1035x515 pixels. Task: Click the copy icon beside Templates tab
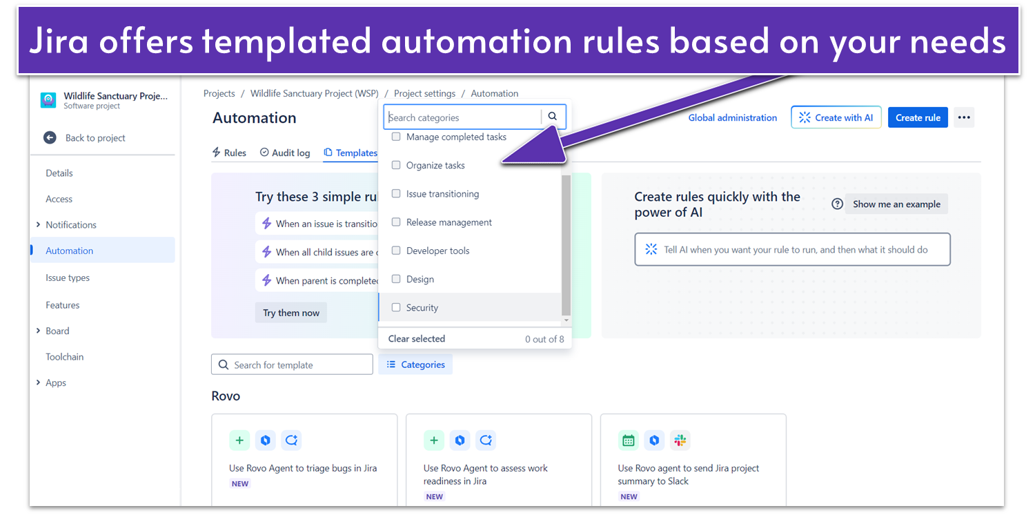tap(328, 153)
